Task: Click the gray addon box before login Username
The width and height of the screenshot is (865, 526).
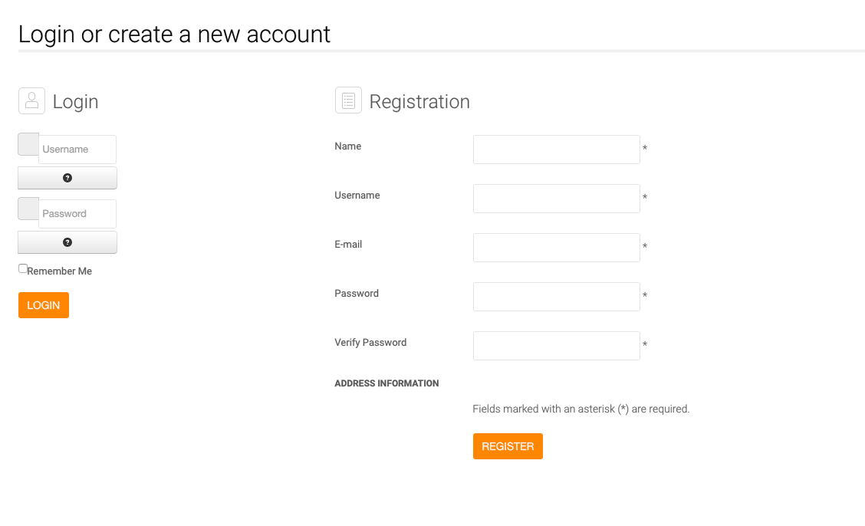Action: [28, 144]
